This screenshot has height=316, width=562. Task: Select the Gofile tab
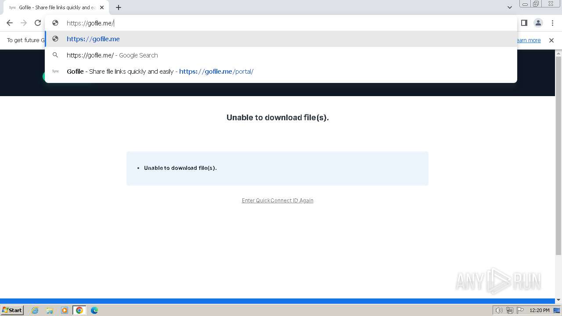click(56, 7)
